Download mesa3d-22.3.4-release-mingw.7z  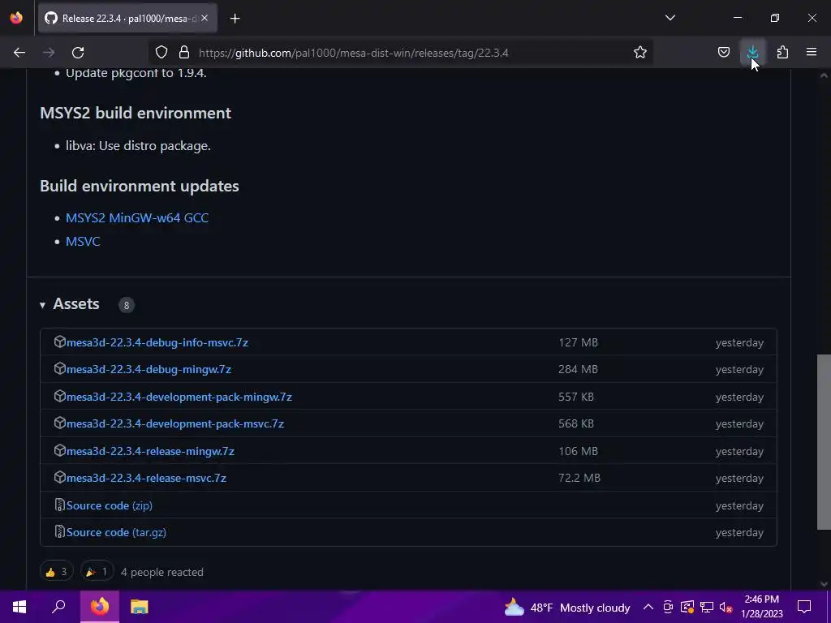(150, 451)
